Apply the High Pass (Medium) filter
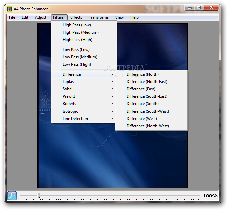The height and width of the screenshot is (210, 228). pyautogui.click(x=84, y=32)
